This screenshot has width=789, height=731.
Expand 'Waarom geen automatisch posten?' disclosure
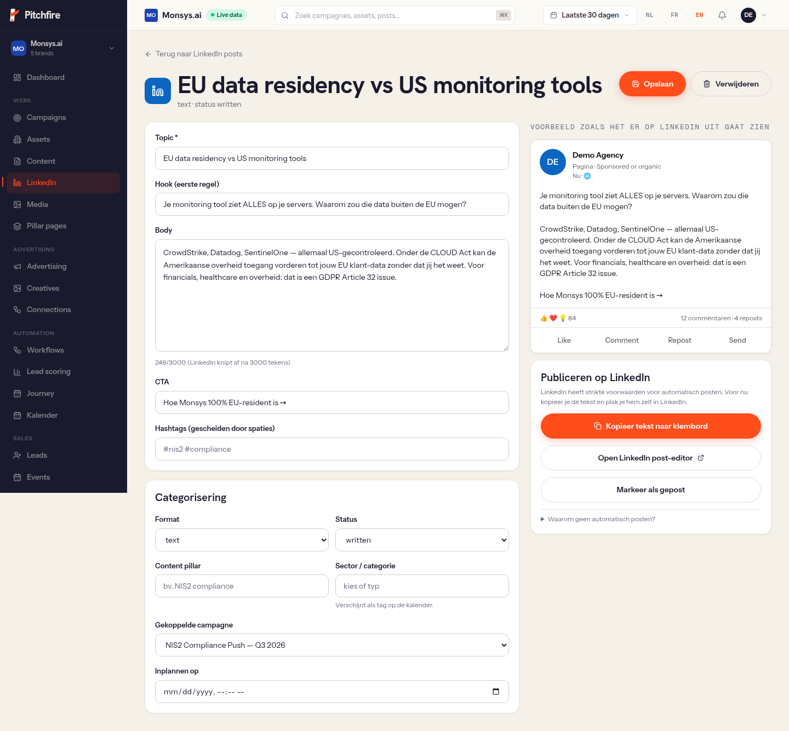click(598, 519)
